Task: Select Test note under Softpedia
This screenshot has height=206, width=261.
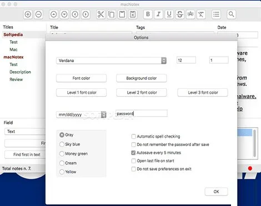Action: coord(13,42)
